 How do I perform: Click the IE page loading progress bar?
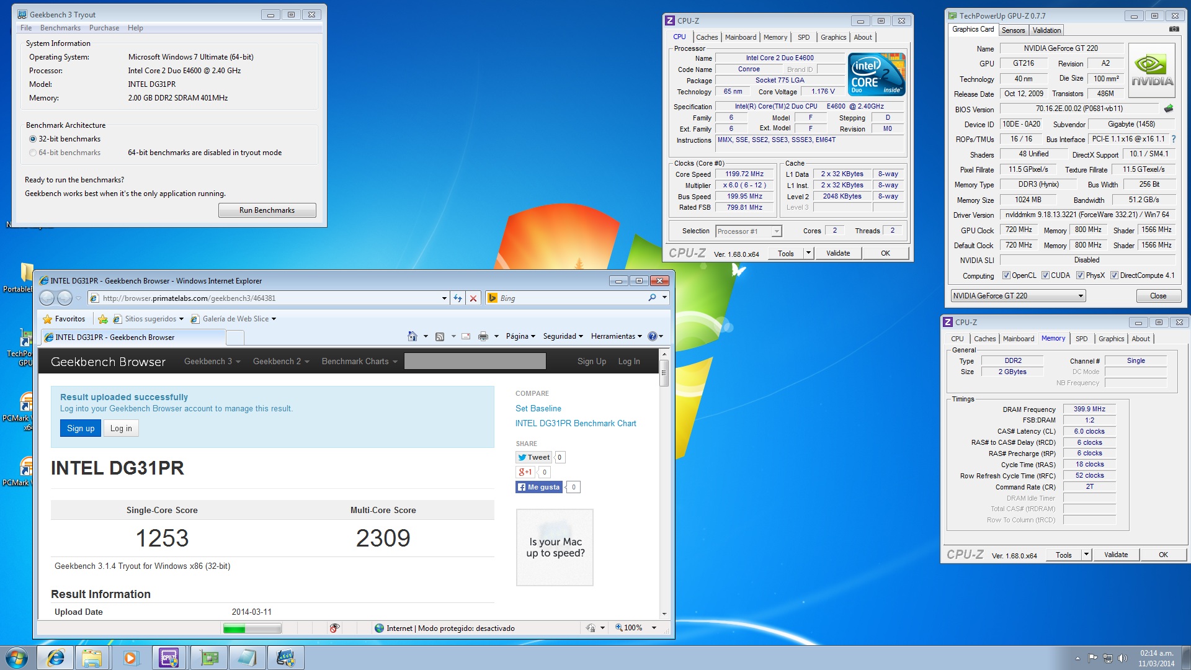pos(252,628)
